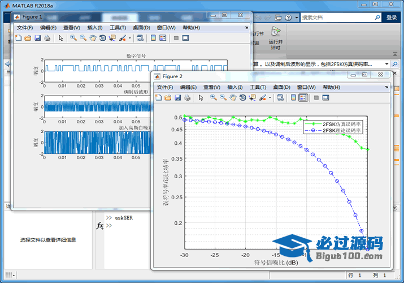Screen dimensions: 404x283
Task: Toggle active Insert Legend button in Figure 2
Action: coord(303,98)
